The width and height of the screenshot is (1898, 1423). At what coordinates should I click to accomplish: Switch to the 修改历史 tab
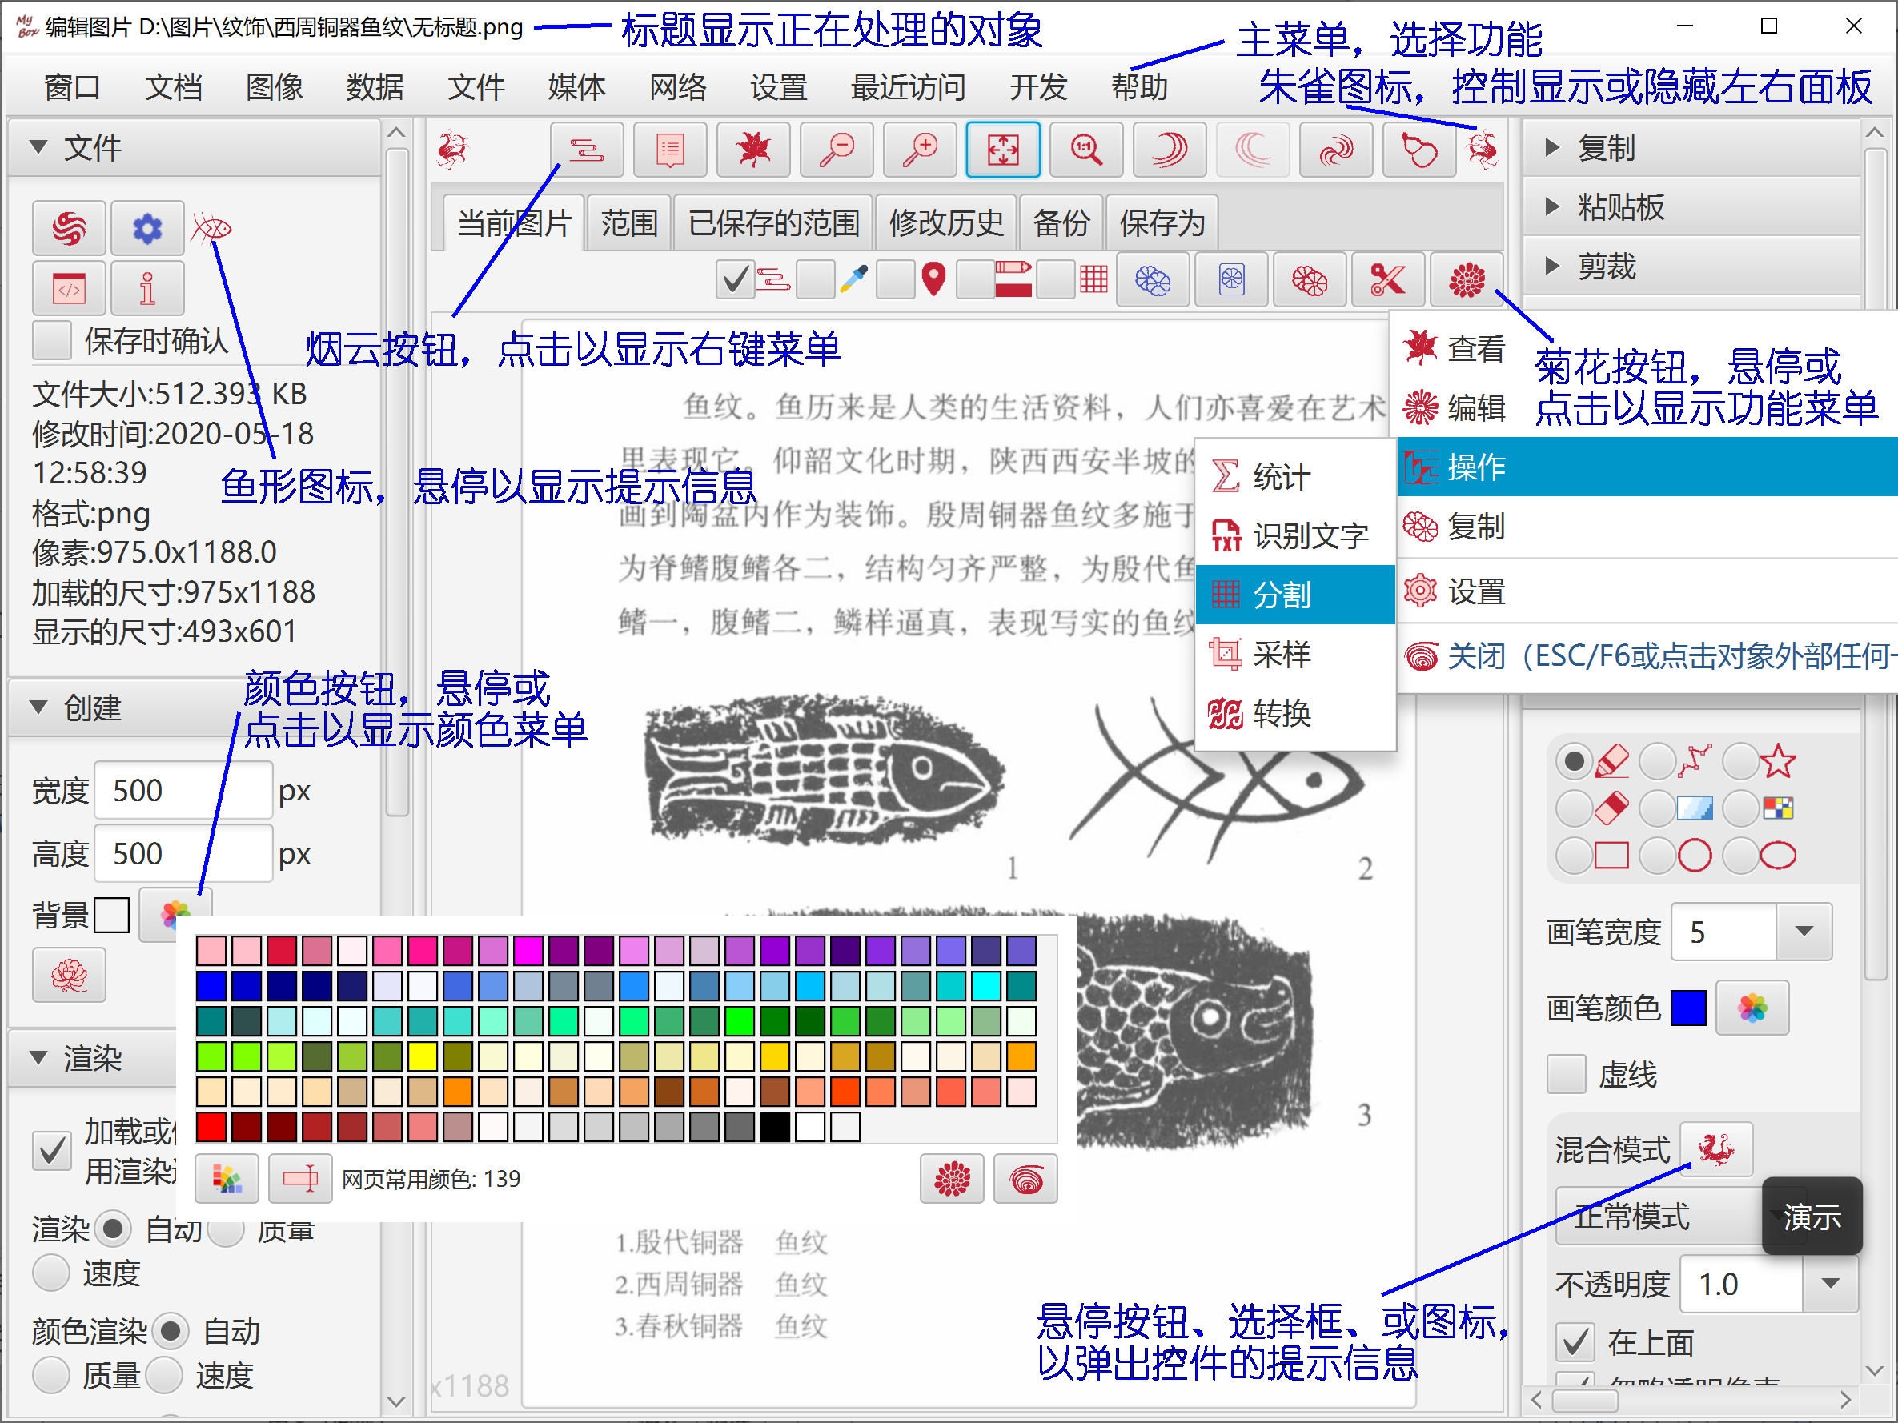[946, 223]
